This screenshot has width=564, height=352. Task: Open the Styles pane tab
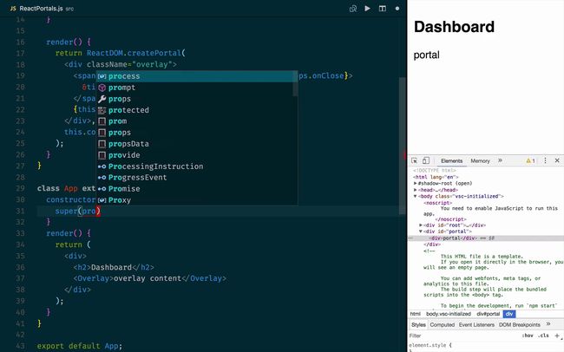click(418, 324)
